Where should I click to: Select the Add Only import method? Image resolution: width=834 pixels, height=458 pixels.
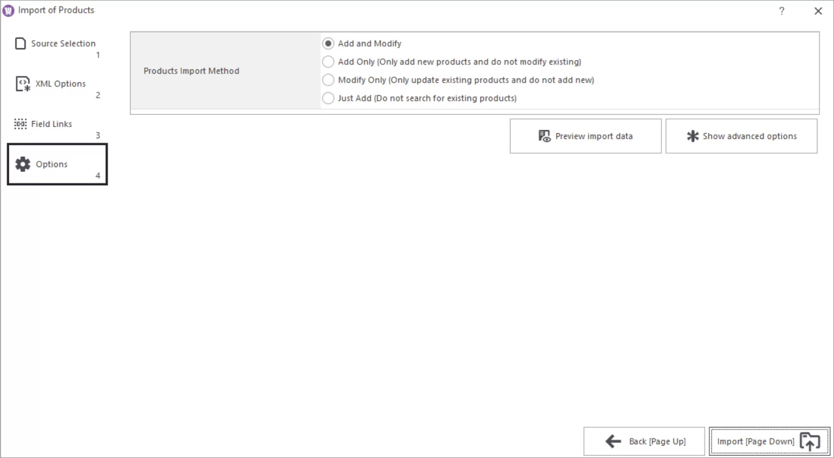tap(328, 61)
